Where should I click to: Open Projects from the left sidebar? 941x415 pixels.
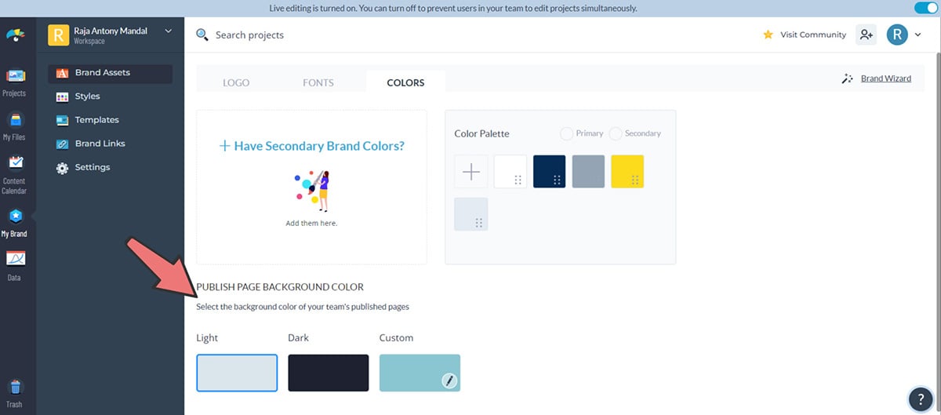pos(14,82)
